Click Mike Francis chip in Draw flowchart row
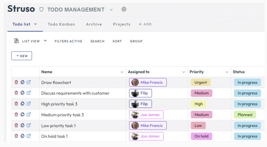 click(x=148, y=82)
